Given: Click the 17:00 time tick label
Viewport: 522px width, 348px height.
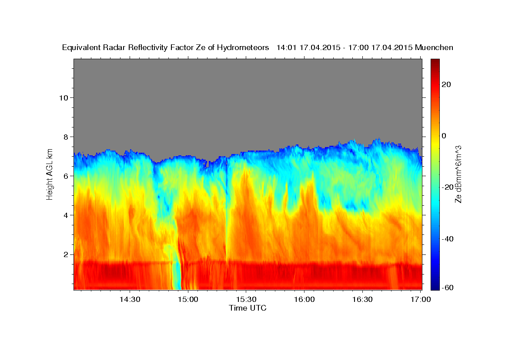Looking at the screenshot, I should tap(420, 299).
